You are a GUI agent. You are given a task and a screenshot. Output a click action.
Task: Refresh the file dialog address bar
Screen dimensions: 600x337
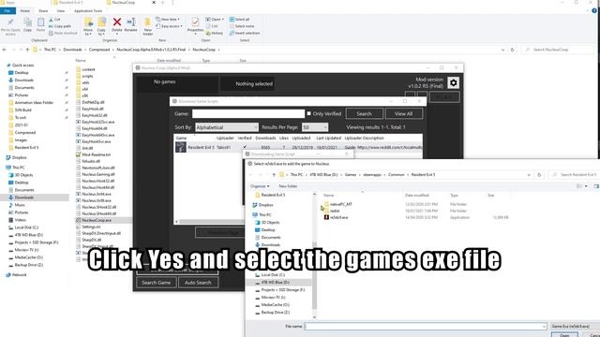(x=539, y=175)
